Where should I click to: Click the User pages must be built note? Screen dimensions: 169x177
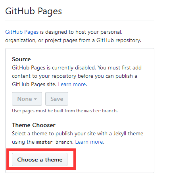[x=65, y=111]
